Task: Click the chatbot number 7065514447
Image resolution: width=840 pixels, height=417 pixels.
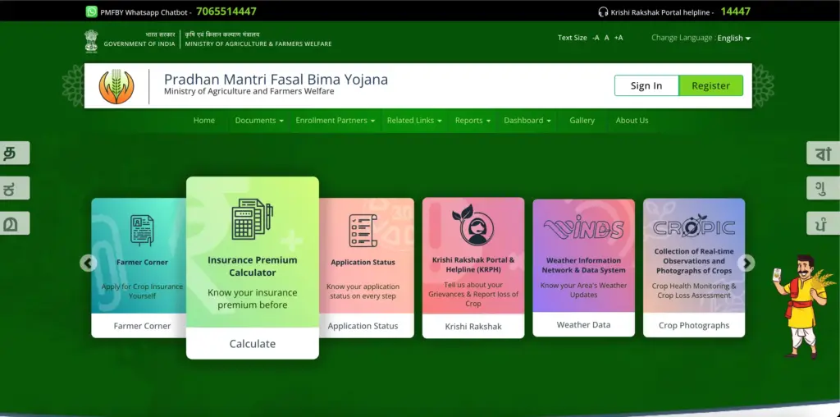Action: pyautogui.click(x=226, y=11)
